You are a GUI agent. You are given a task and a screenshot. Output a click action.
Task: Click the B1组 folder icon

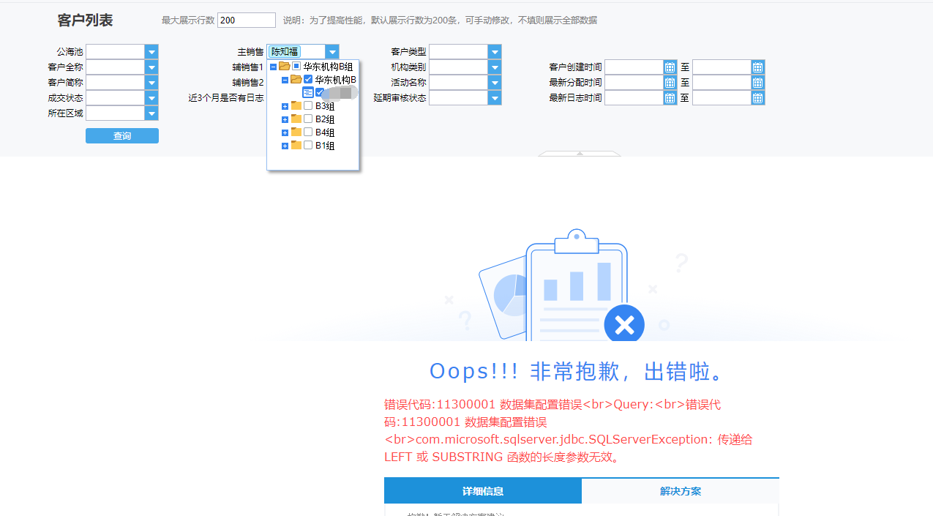(x=296, y=146)
